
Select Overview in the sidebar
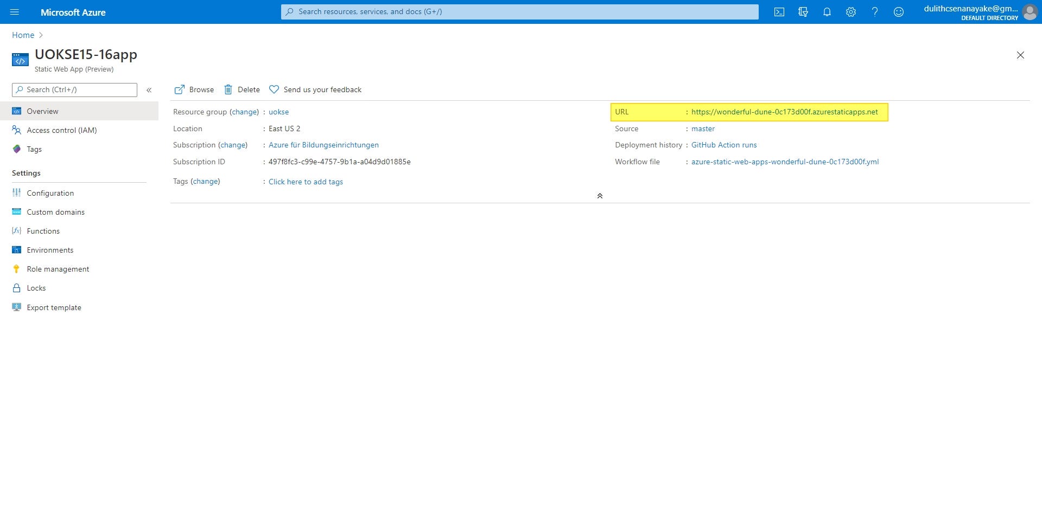[x=79, y=111]
